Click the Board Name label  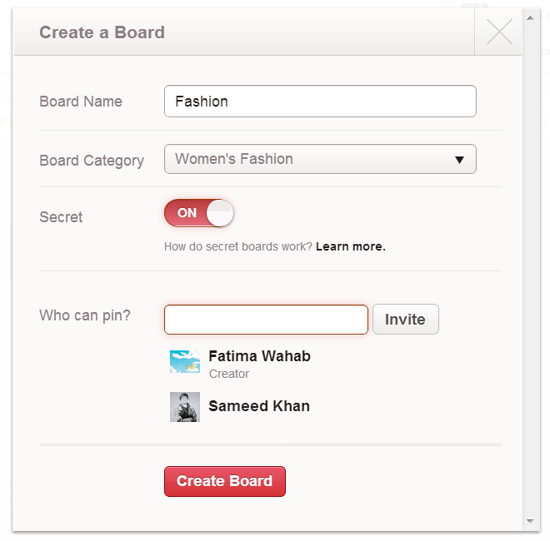coord(81,102)
